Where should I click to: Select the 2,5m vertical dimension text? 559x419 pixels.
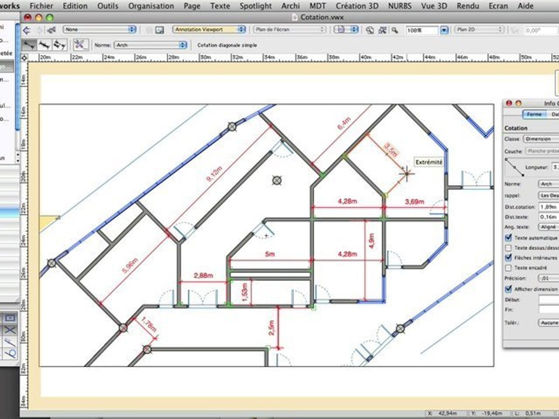(271, 328)
